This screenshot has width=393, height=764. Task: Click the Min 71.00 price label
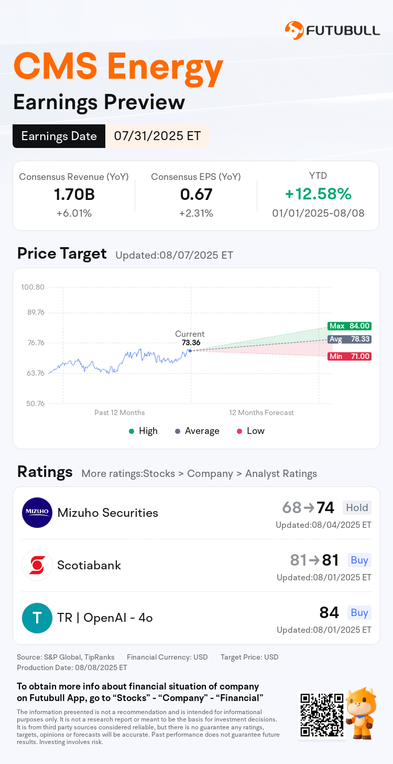pos(350,356)
